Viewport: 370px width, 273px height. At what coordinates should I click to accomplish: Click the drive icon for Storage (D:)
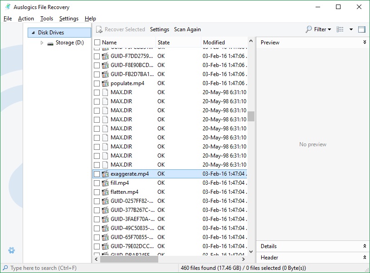click(x=49, y=42)
